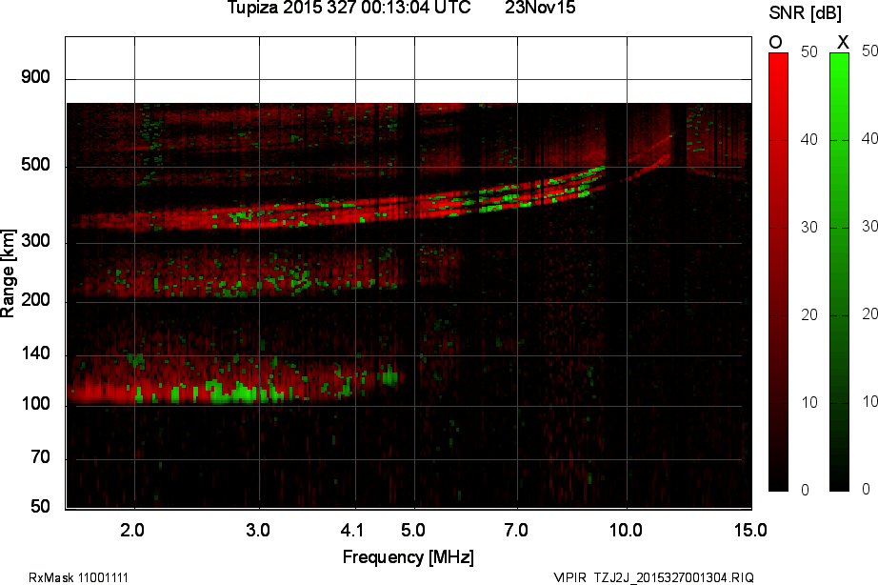Click the 'Range [km]' vertical axis label
Viewport: 878px width, 585px height.
coord(8,273)
